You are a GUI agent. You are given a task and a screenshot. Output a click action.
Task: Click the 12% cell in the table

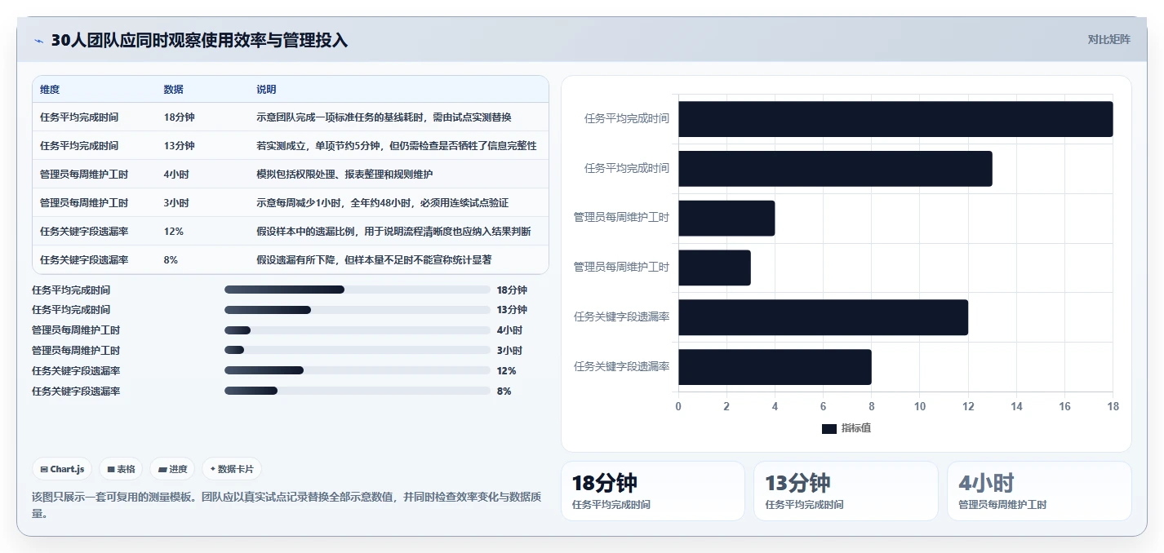coord(174,232)
